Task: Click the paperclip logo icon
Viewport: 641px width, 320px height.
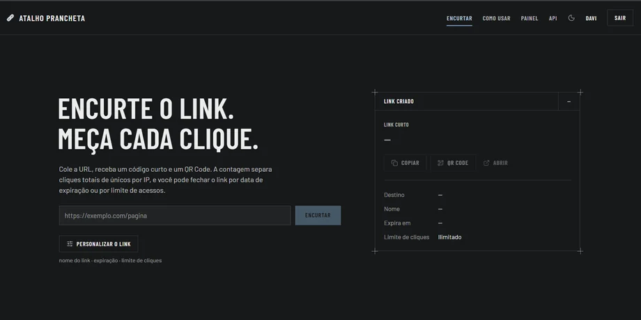Action: tap(10, 18)
